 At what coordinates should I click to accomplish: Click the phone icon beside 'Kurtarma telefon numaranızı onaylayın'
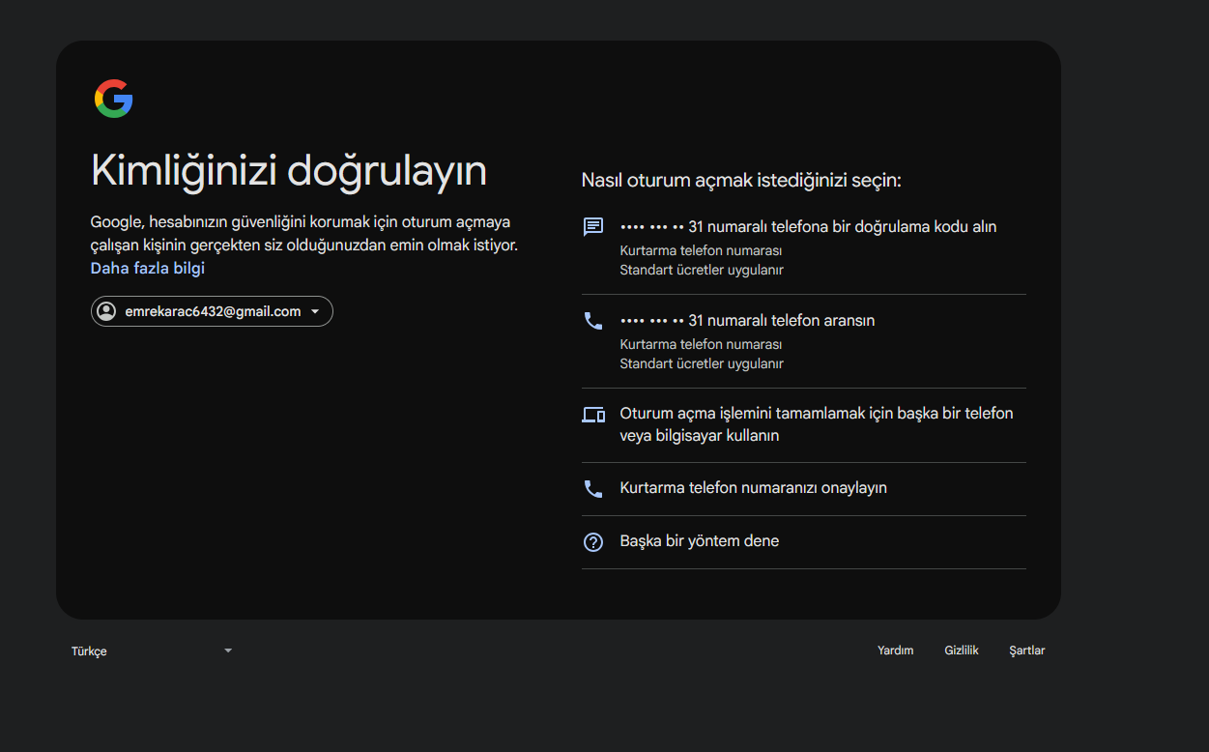[593, 489]
